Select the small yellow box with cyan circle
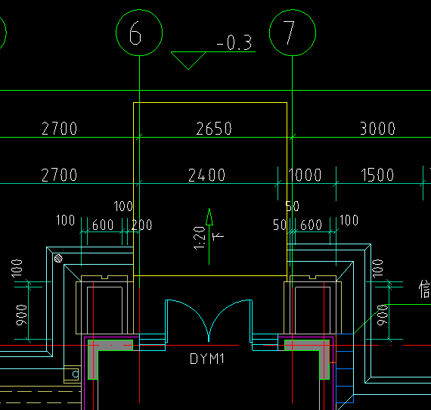This screenshot has width=431, height=410. tap(72, 374)
